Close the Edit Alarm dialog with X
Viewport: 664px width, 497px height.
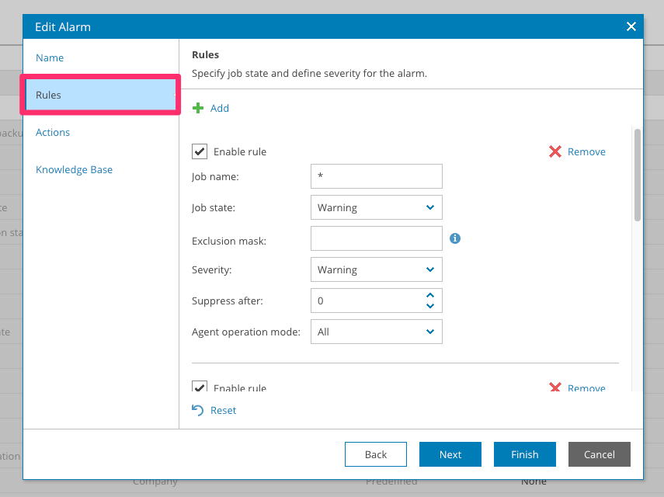(631, 27)
